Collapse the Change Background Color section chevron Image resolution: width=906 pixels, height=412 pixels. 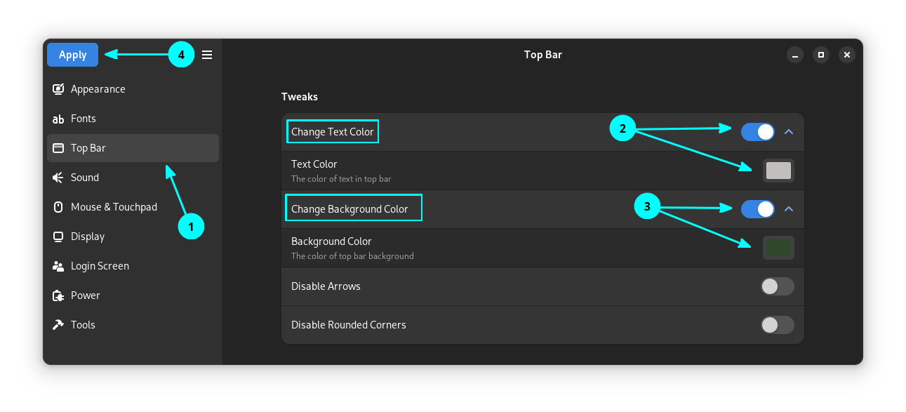click(789, 209)
